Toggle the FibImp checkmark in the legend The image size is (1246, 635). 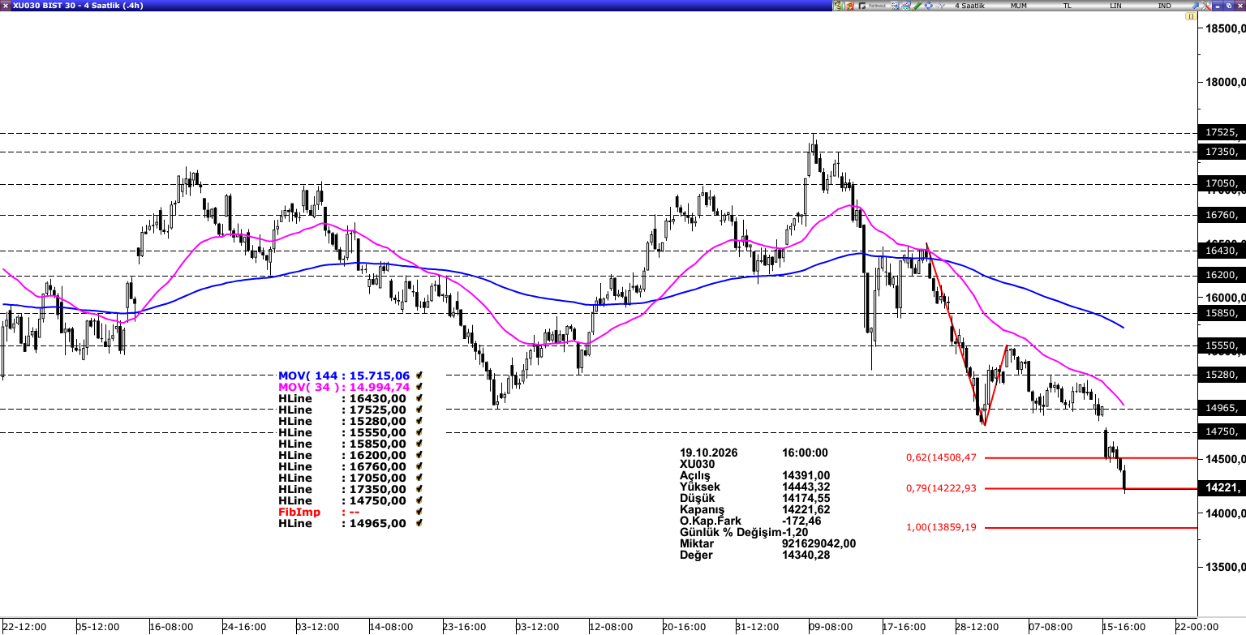[x=419, y=512]
